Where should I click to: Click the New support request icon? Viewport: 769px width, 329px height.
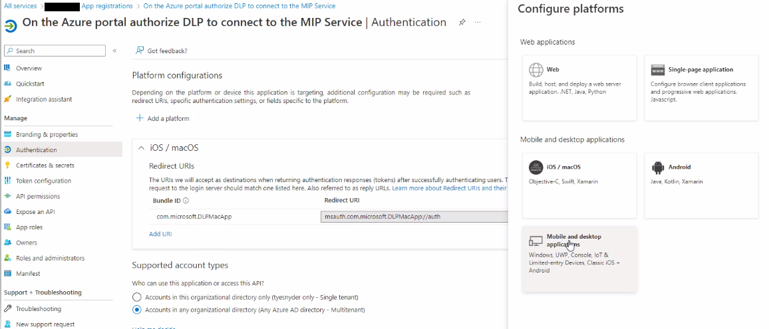coord(7,324)
